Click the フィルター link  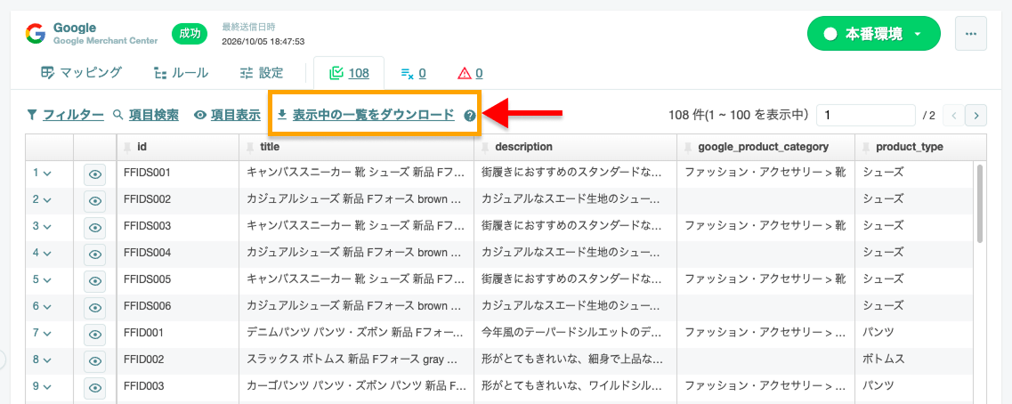(x=73, y=115)
